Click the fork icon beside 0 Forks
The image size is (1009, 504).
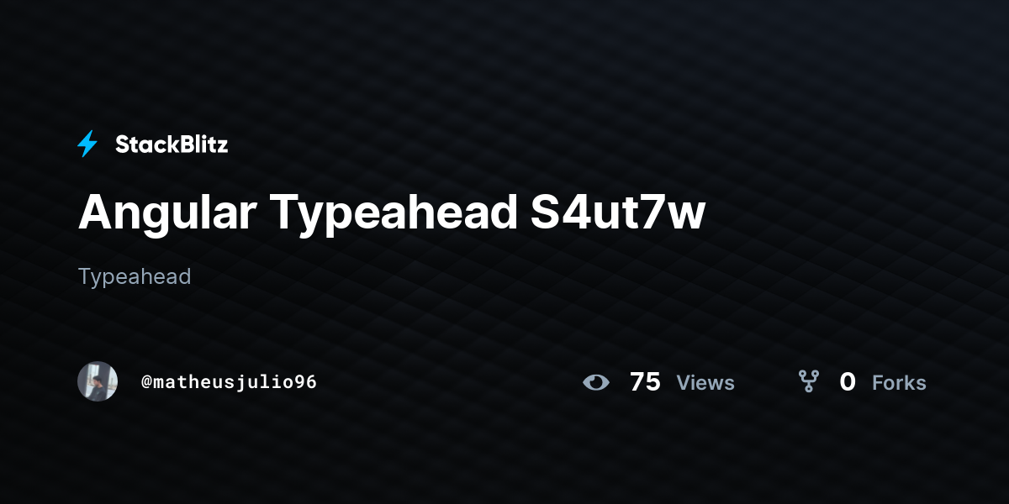coord(809,382)
